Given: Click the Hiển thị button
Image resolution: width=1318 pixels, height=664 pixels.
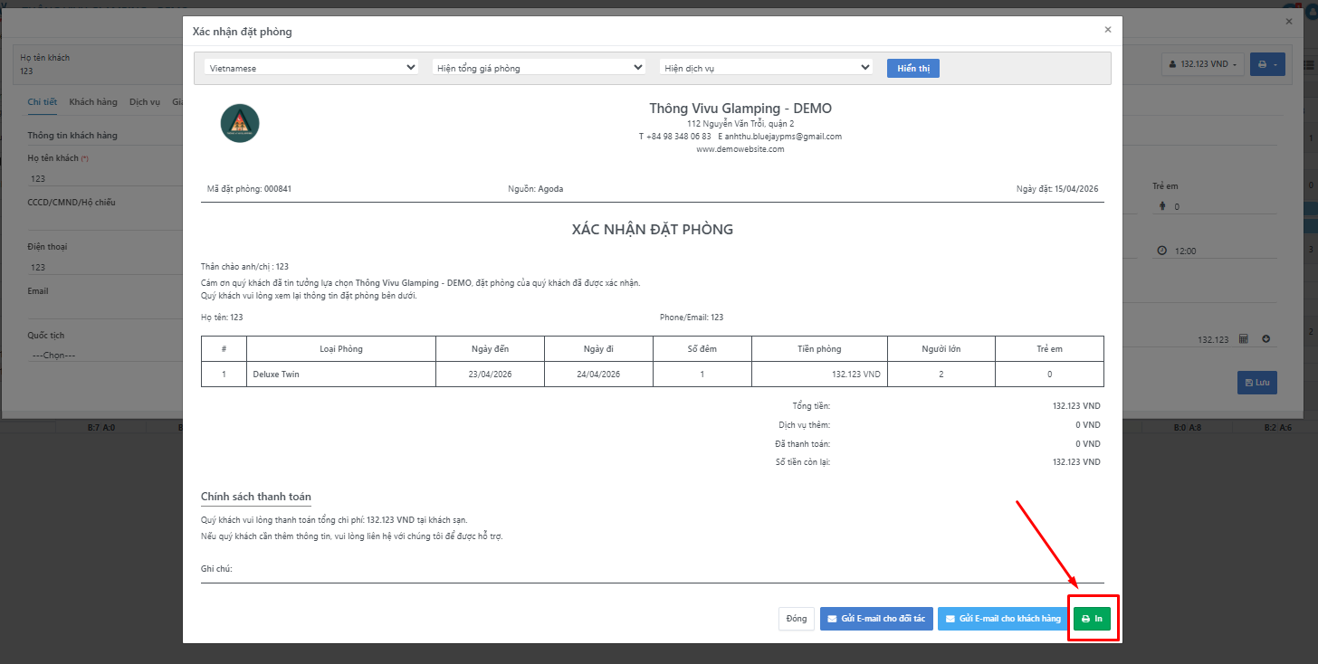Looking at the screenshot, I should [913, 68].
